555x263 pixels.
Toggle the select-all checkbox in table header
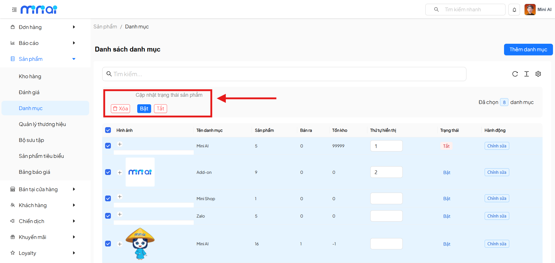(x=108, y=130)
